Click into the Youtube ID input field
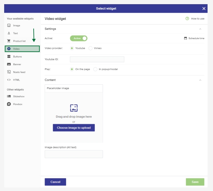Screen dimensions: 213x191 click(x=97, y=59)
